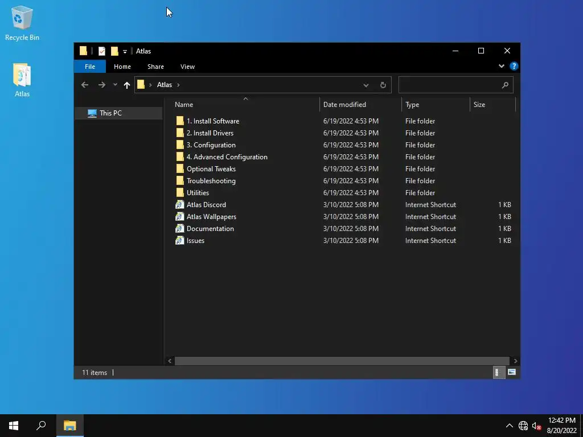Select This PC in the navigation pane
583x437 pixels.
[x=118, y=113]
